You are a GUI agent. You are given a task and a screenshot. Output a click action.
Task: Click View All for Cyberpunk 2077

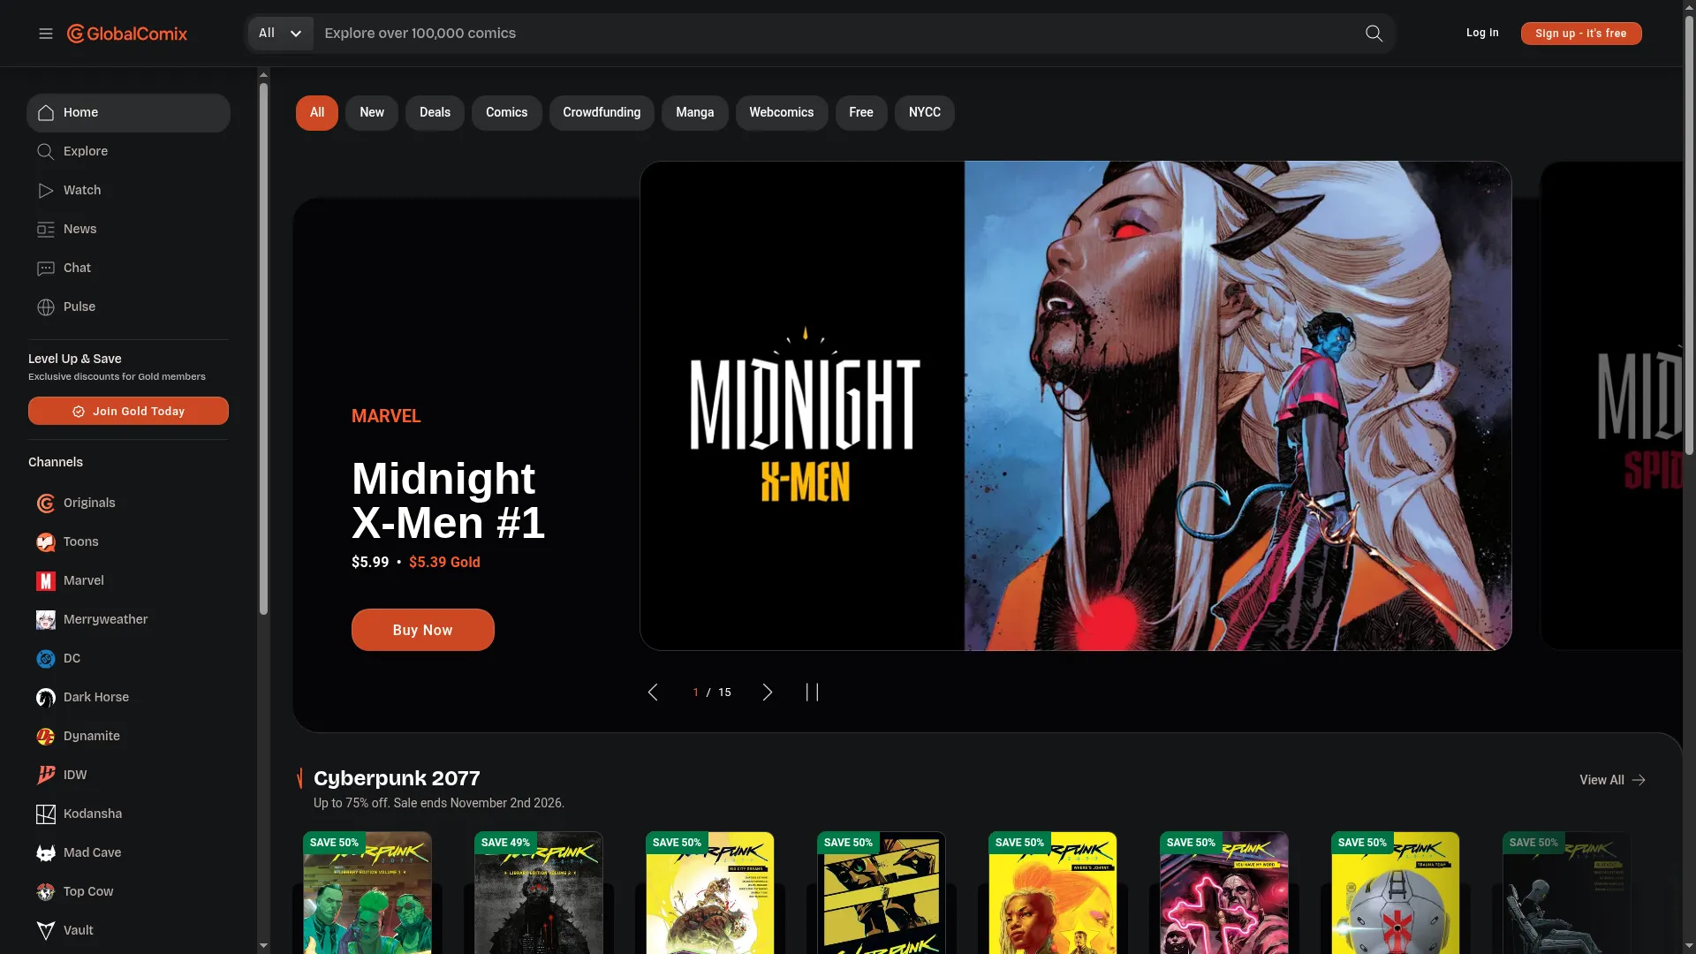[x=1612, y=780]
